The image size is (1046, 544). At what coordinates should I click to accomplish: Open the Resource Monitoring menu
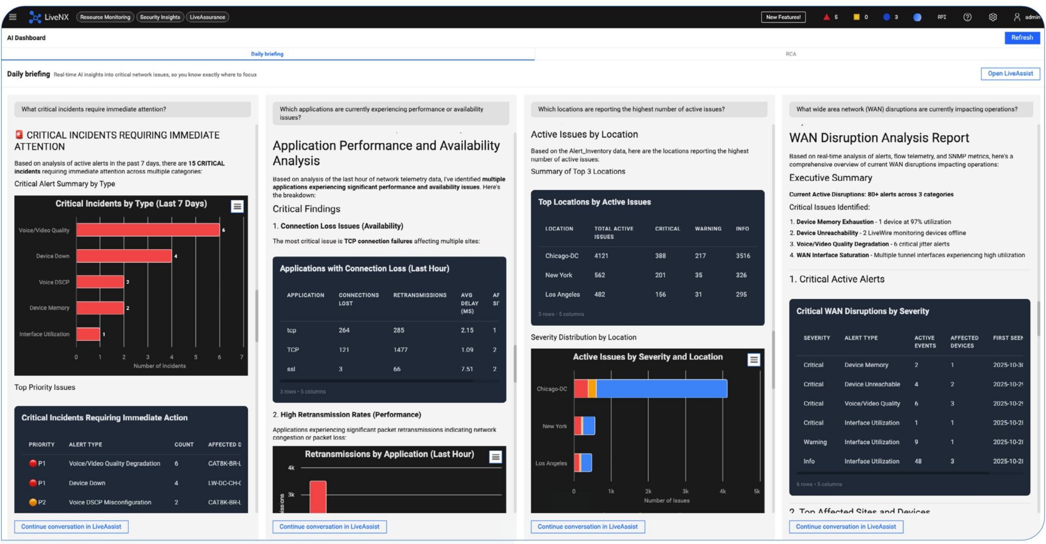(105, 17)
